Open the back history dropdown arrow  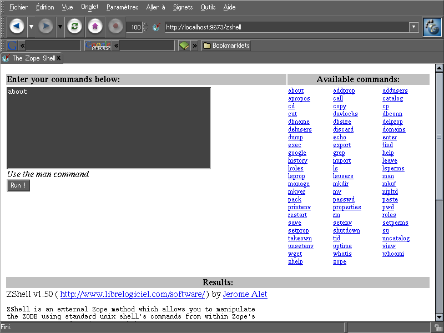point(32,27)
